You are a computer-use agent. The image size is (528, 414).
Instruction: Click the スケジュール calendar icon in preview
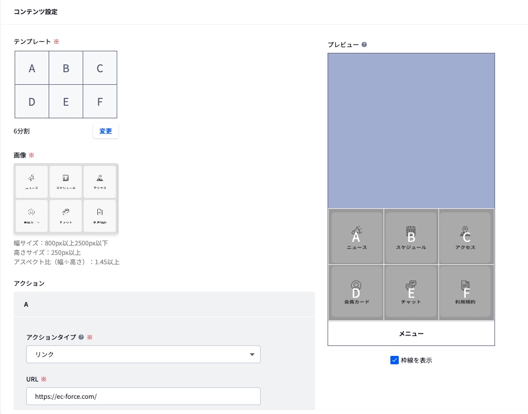(411, 231)
